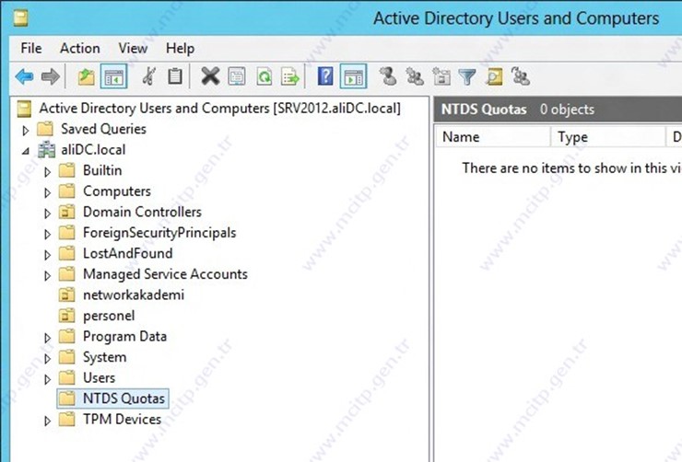This screenshot has width=682, height=462.
Task: Toggle Show/Hide Console Tree button
Action: tap(113, 77)
